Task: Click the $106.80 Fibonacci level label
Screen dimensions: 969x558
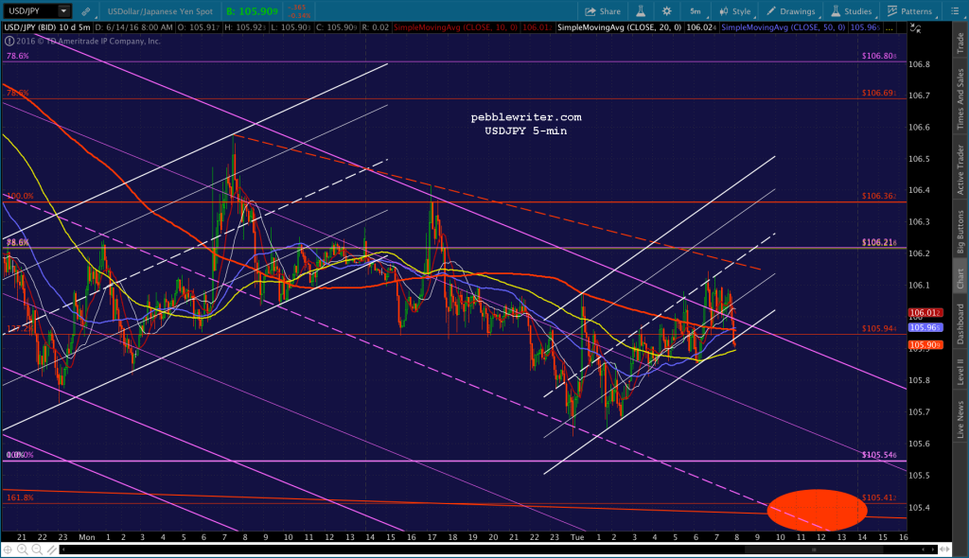Action: coord(879,56)
